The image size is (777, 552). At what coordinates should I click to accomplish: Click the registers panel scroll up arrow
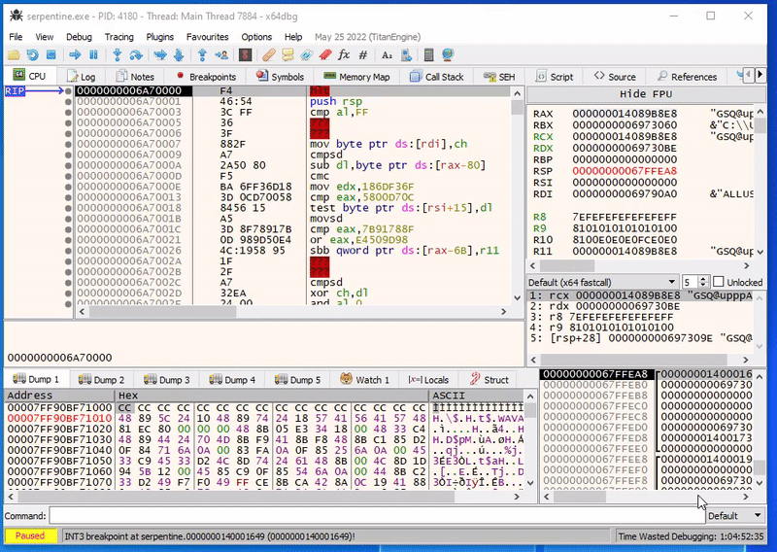(x=760, y=112)
